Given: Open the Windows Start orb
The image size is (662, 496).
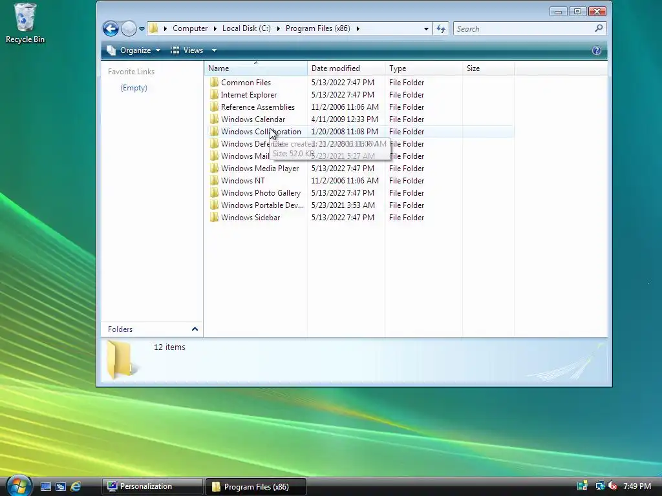Looking at the screenshot, I should [x=19, y=486].
